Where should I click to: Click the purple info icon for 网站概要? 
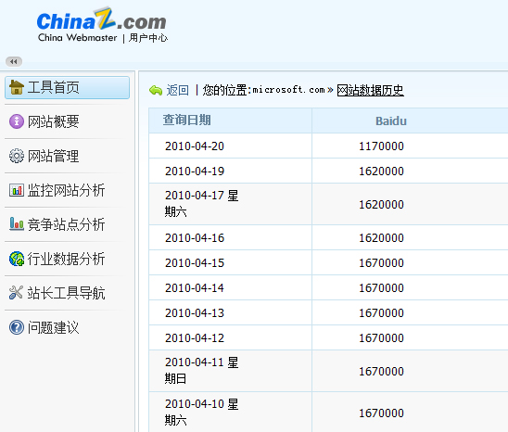point(17,121)
